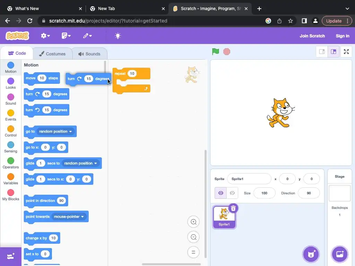Bookmark this page with star
355x266 pixels.
[x=290, y=21]
